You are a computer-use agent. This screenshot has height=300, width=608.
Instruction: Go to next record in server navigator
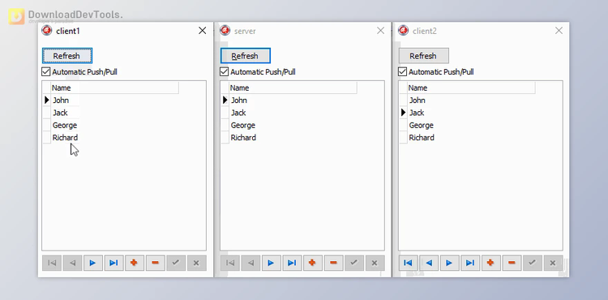pos(271,263)
